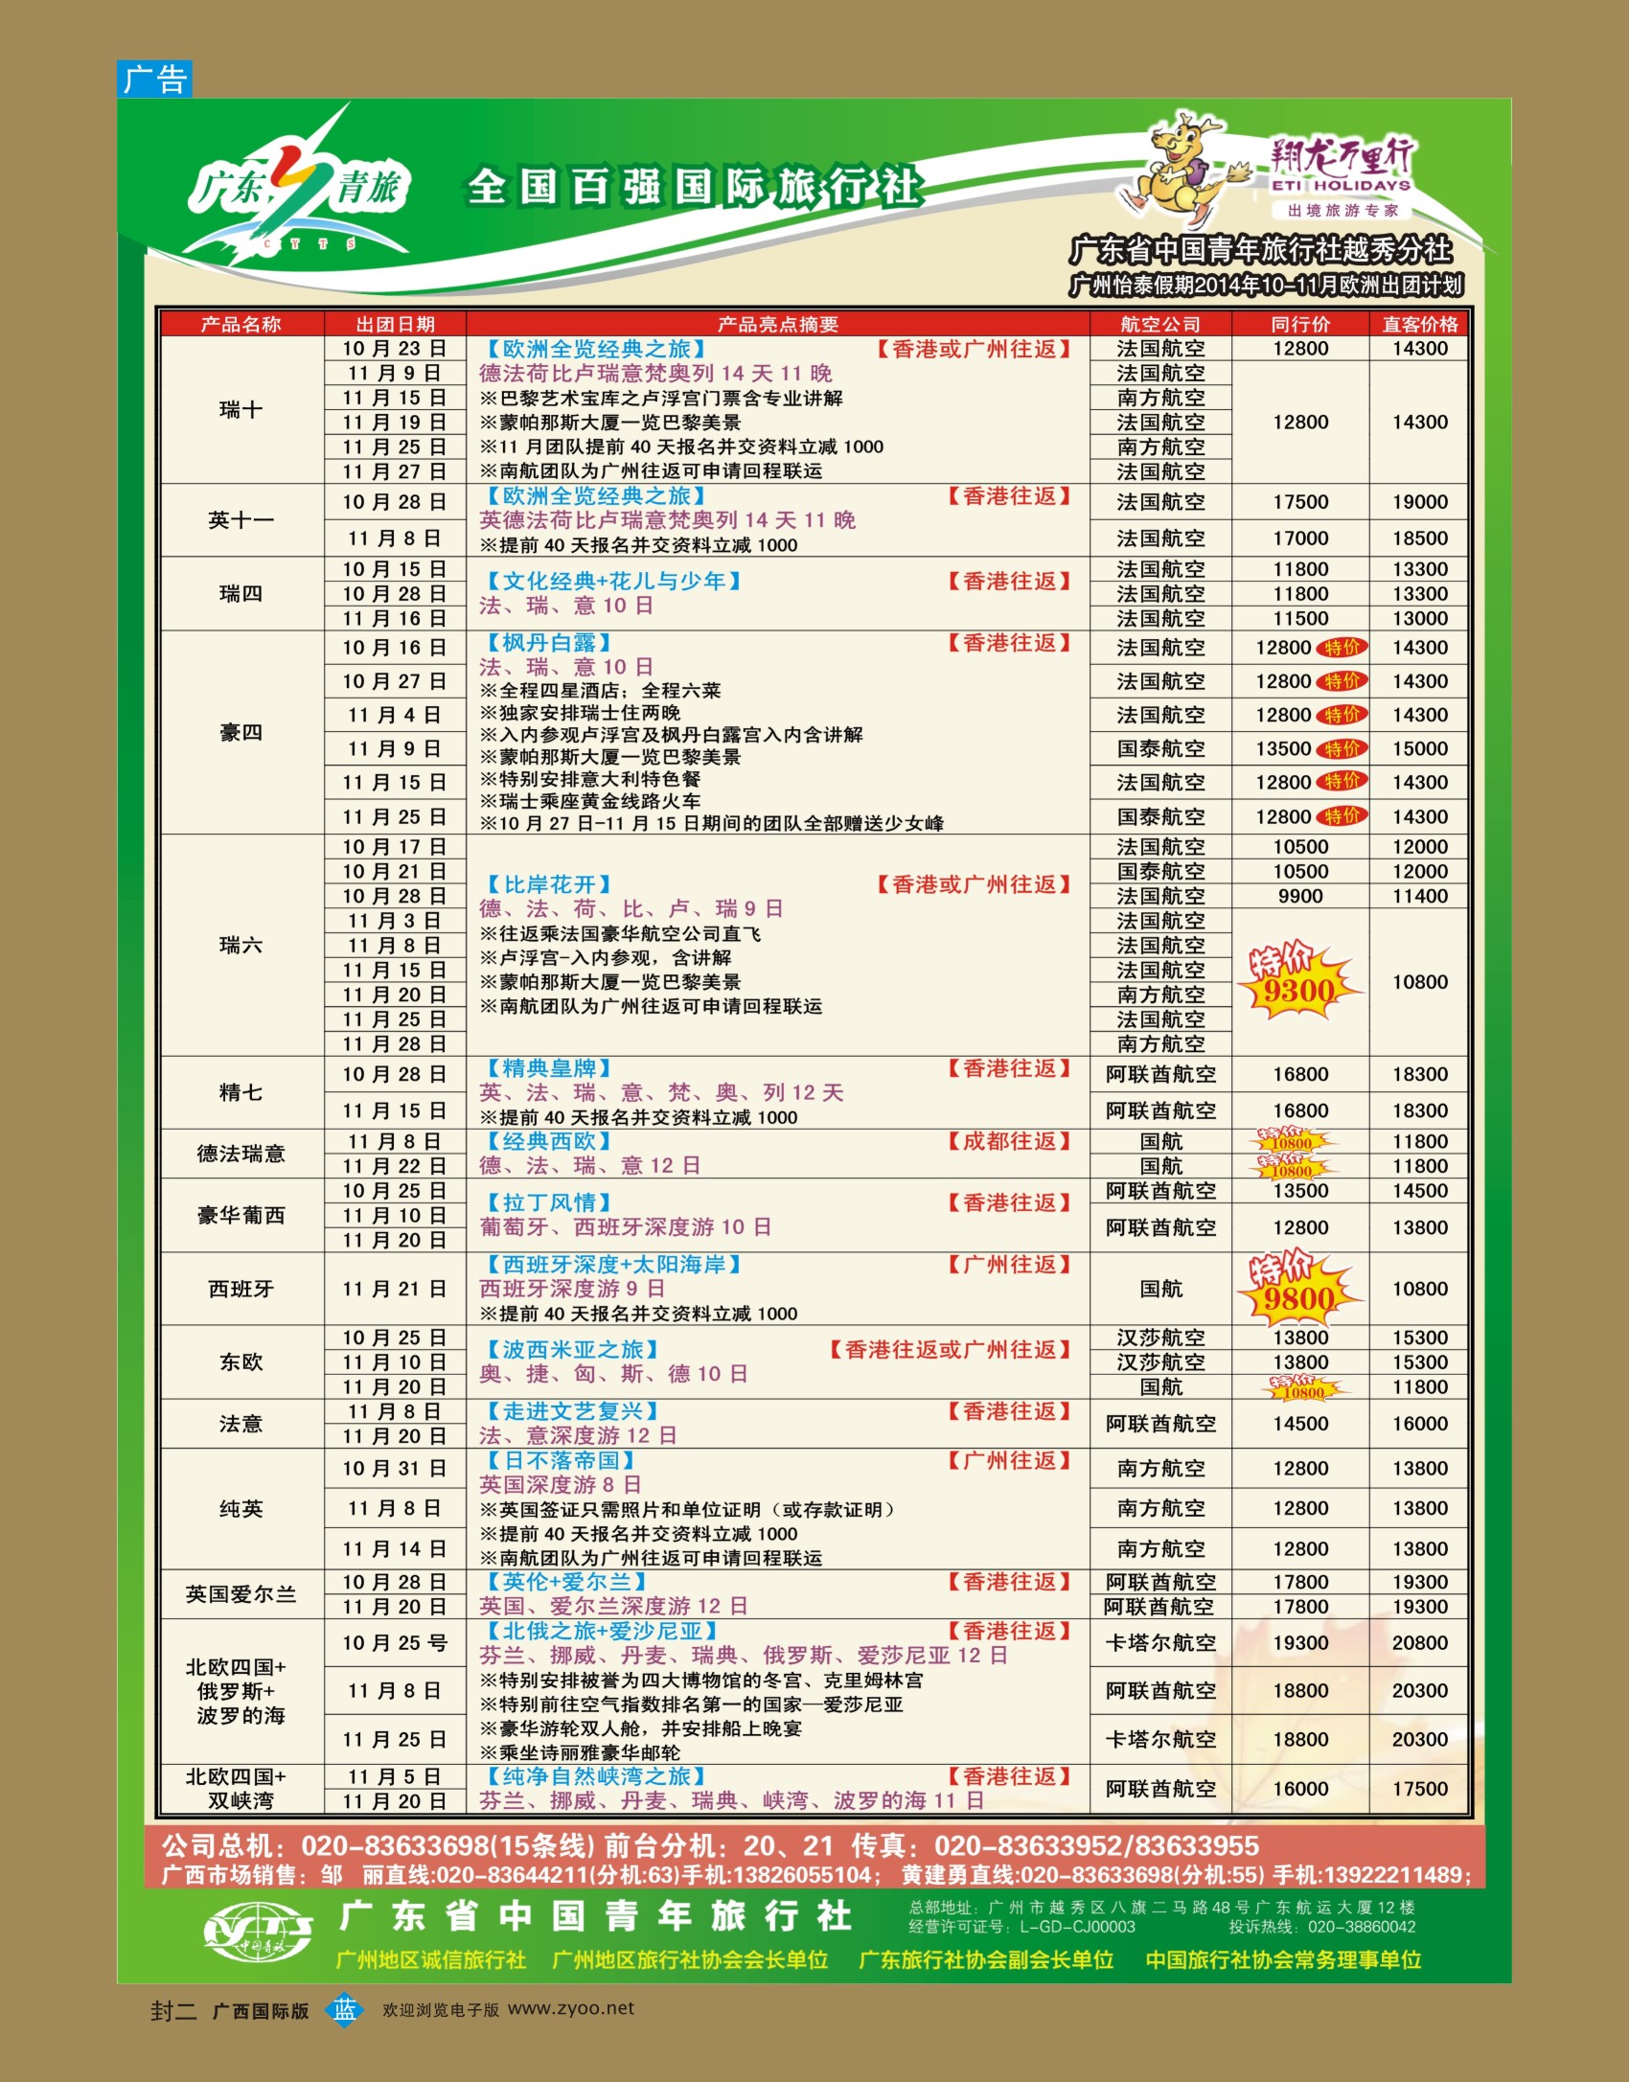Image resolution: width=1629 pixels, height=2082 pixels.
Task: Select the 直客价格 column header
Action: [1420, 324]
